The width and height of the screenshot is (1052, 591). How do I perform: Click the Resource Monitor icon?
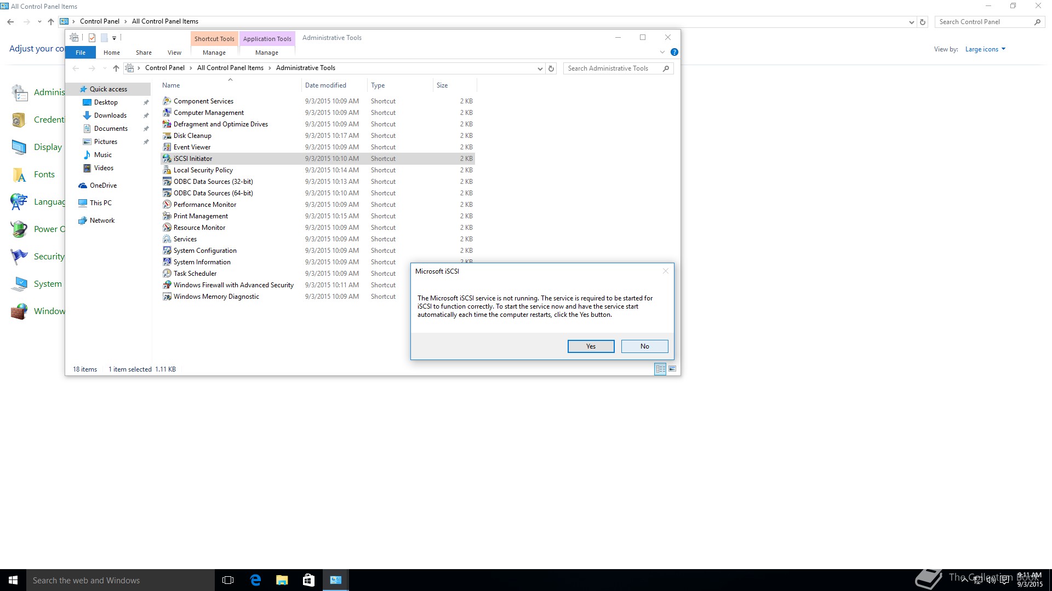pyautogui.click(x=167, y=228)
